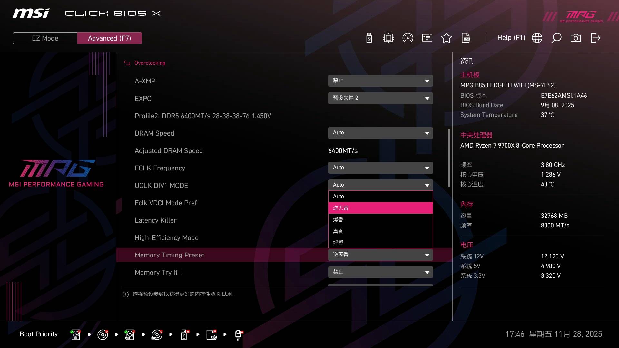The height and width of the screenshot is (348, 619).
Task: Open the Memory Try It ! dropdown
Action: pos(380,272)
